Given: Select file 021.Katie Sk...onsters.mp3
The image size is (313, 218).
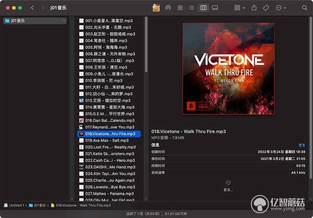Looking at the screenshot, I should [109, 154].
